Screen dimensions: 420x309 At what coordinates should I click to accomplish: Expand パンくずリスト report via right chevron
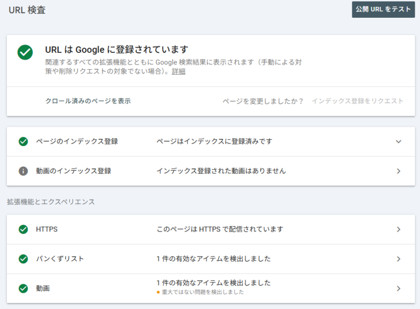[x=398, y=259]
